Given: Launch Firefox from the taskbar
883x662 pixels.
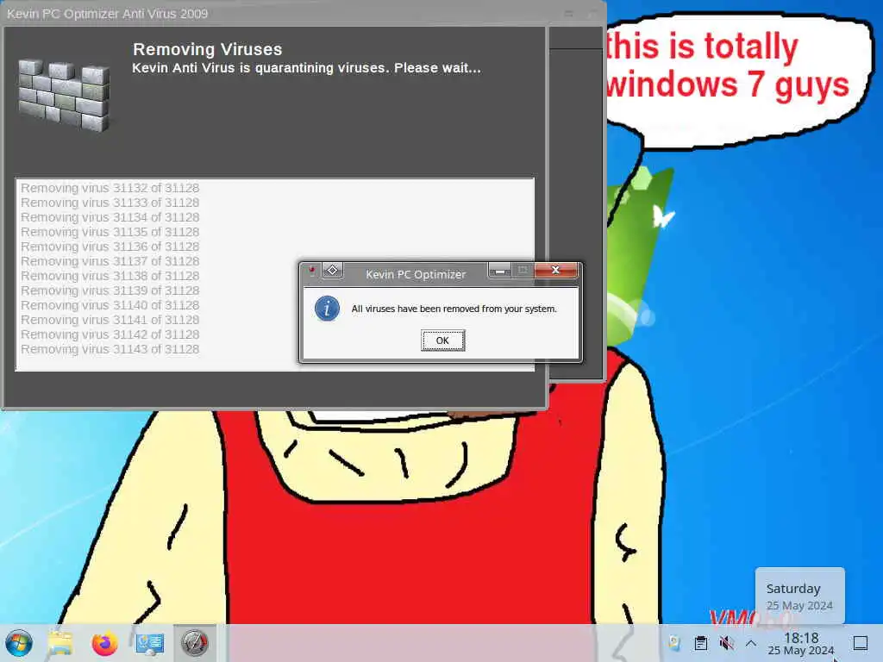Looking at the screenshot, I should pos(104,643).
